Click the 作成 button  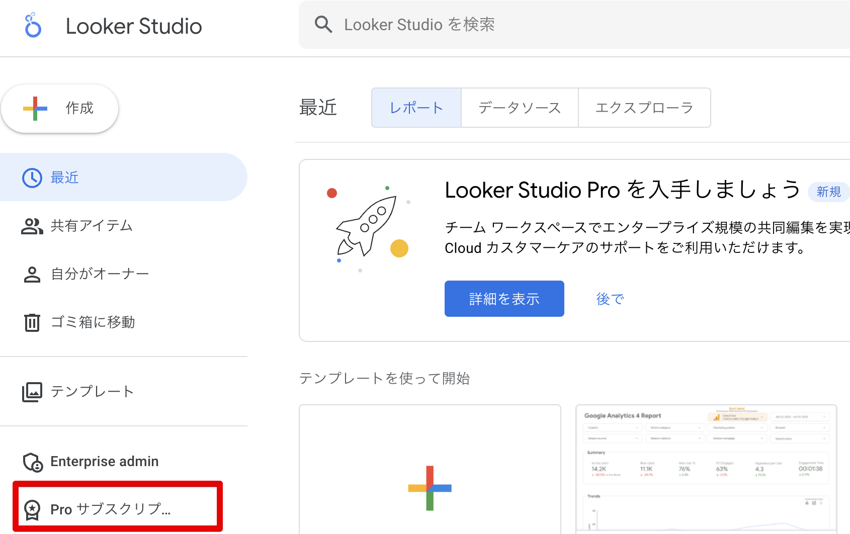coord(60,108)
